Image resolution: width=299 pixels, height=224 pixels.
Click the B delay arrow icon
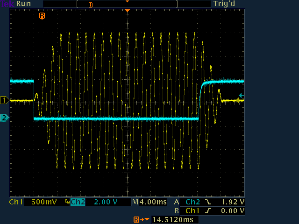pos(142,220)
